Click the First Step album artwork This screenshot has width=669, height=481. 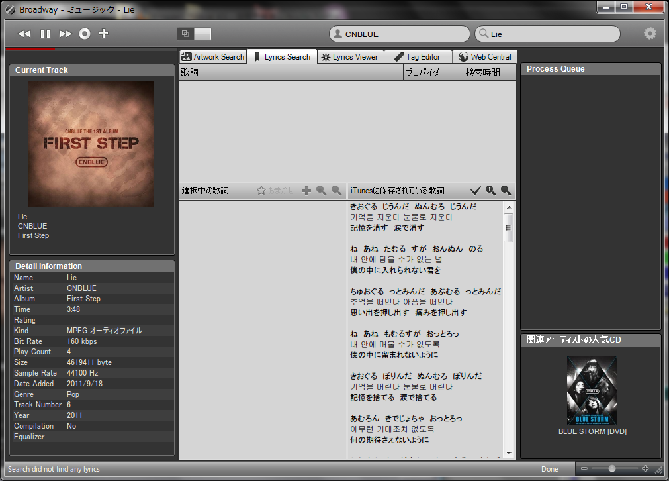(91, 144)
